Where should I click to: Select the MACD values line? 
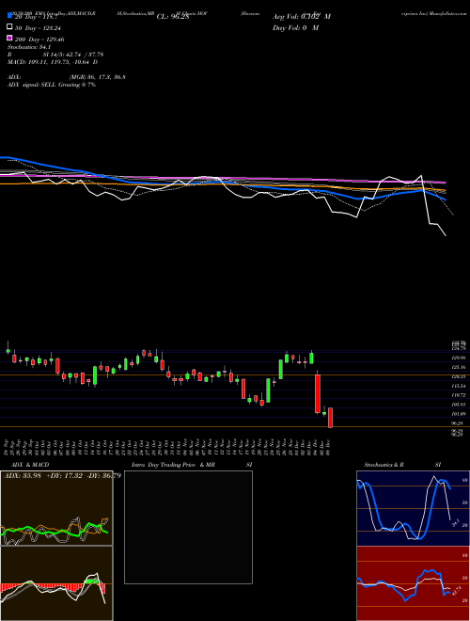(x=53, y=62)
